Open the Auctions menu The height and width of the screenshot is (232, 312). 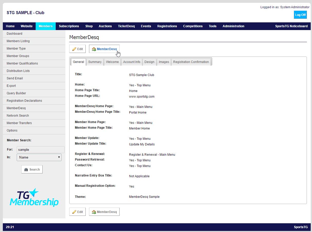point(105,26)
